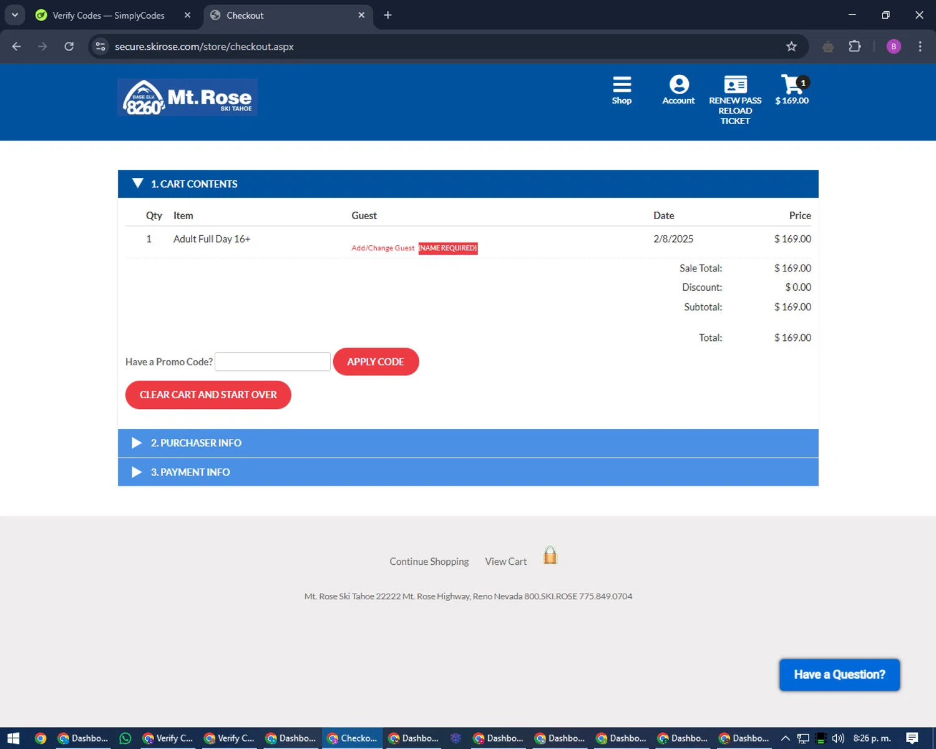Show hidden system tray icons
936x749 pixels.
point(786,738)
